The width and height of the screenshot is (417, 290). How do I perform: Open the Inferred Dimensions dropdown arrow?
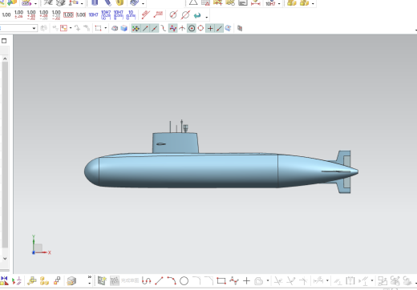pos(327,281)
